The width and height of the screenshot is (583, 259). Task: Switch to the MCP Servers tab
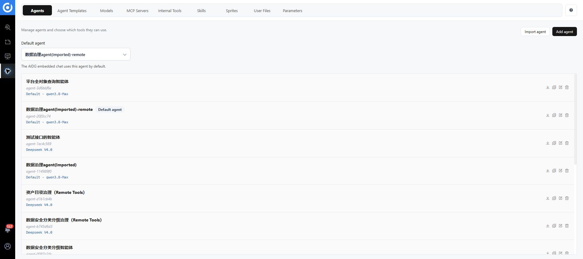click(137, 11)
